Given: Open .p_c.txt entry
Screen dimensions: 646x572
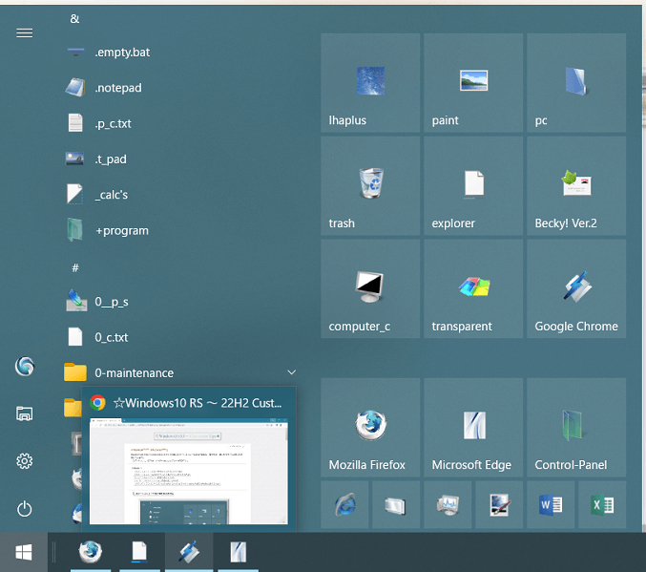Looking at the screenshot, I should [181, 123].
